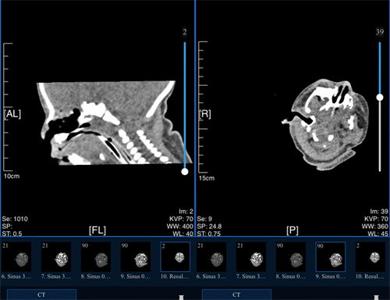Click the 'Se: 9' series label
Screen dimensions: 390x300
(204, 219)
